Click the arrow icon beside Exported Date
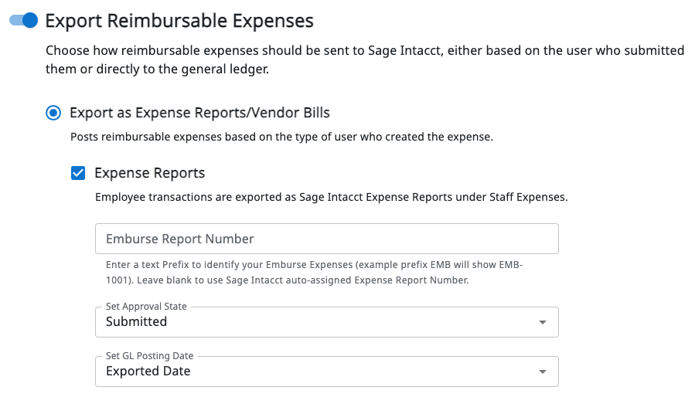 542,372
